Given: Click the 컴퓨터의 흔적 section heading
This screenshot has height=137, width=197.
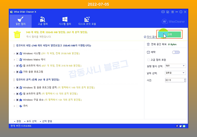Looking at the screenshot, I should [38, 80].
